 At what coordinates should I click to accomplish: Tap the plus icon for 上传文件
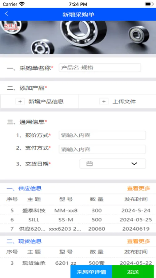104,102
